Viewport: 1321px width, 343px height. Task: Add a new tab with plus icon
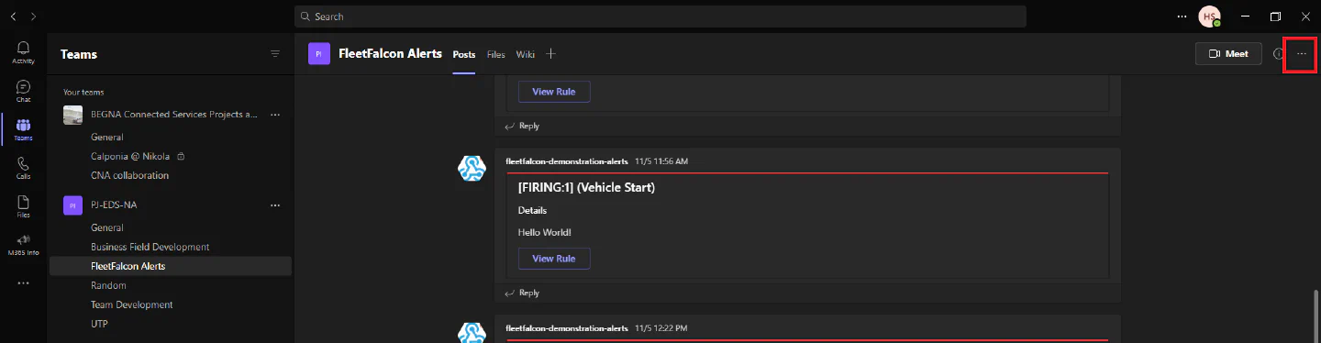550,54
